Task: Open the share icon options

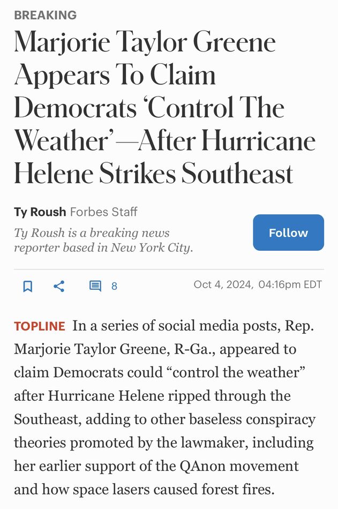Action: click(59, 286)
